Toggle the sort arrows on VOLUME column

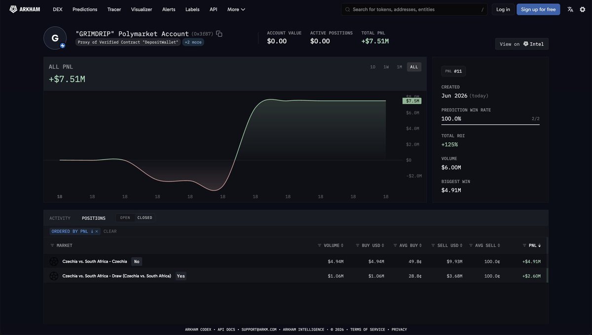[342, 245]
